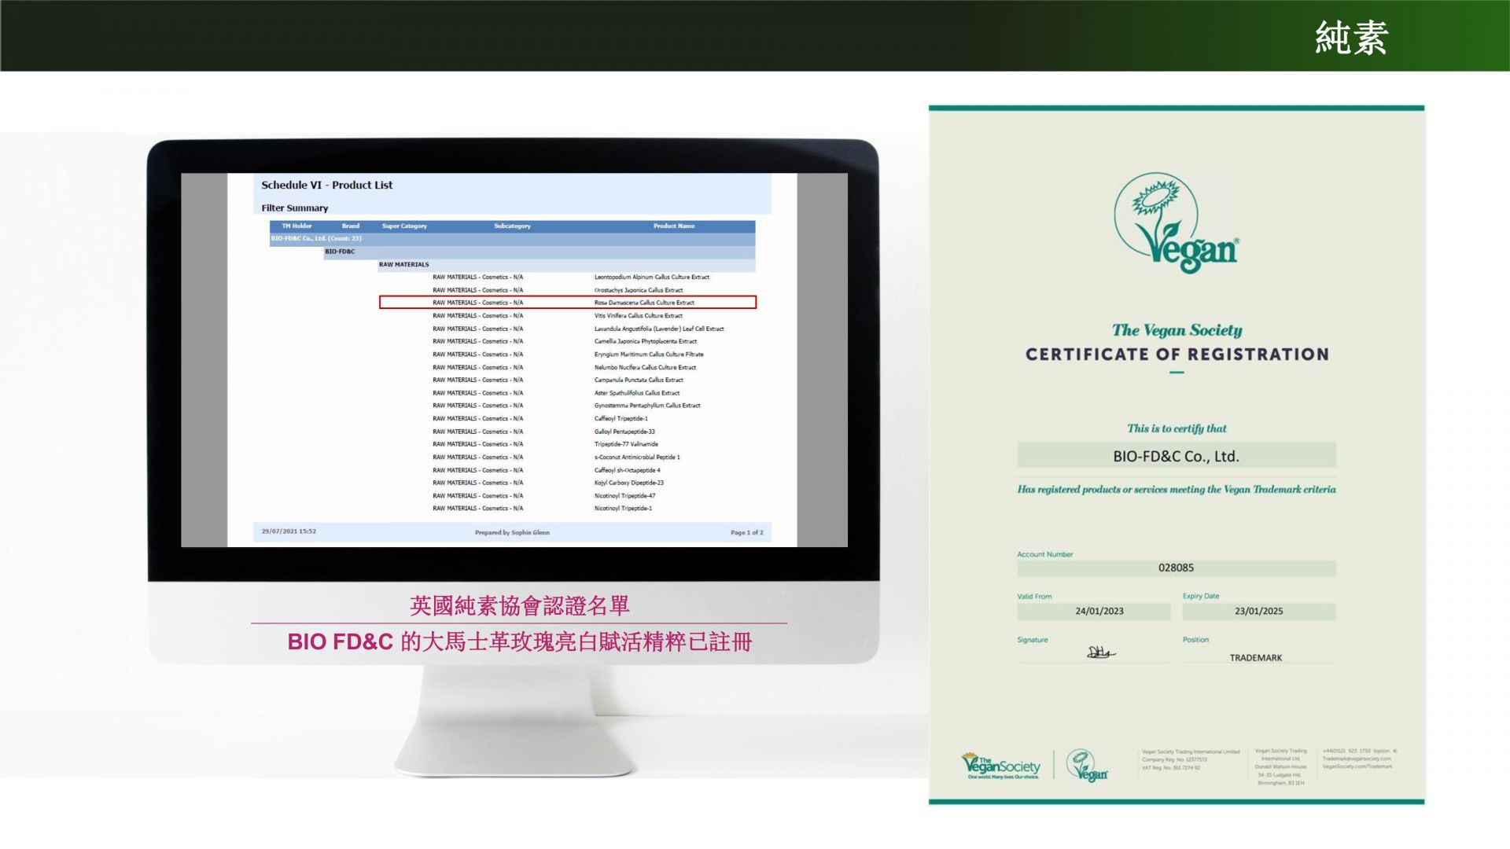
Task: Collapse the BIO-FD&C Co., Ltd. group row
Action: click(316, 239)
